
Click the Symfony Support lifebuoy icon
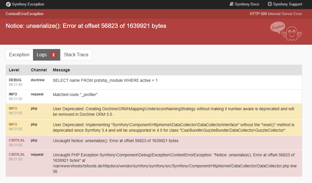click(x=270, y=4)
